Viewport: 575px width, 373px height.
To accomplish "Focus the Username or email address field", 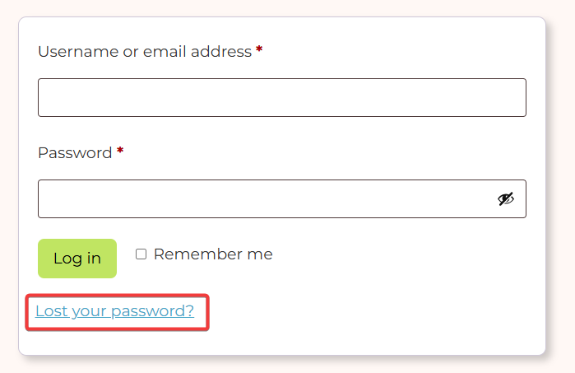I will click(281, 97).
